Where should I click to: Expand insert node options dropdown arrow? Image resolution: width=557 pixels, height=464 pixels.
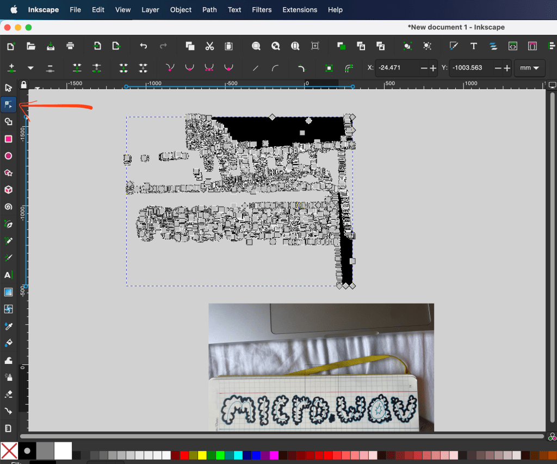click(30, 68)
